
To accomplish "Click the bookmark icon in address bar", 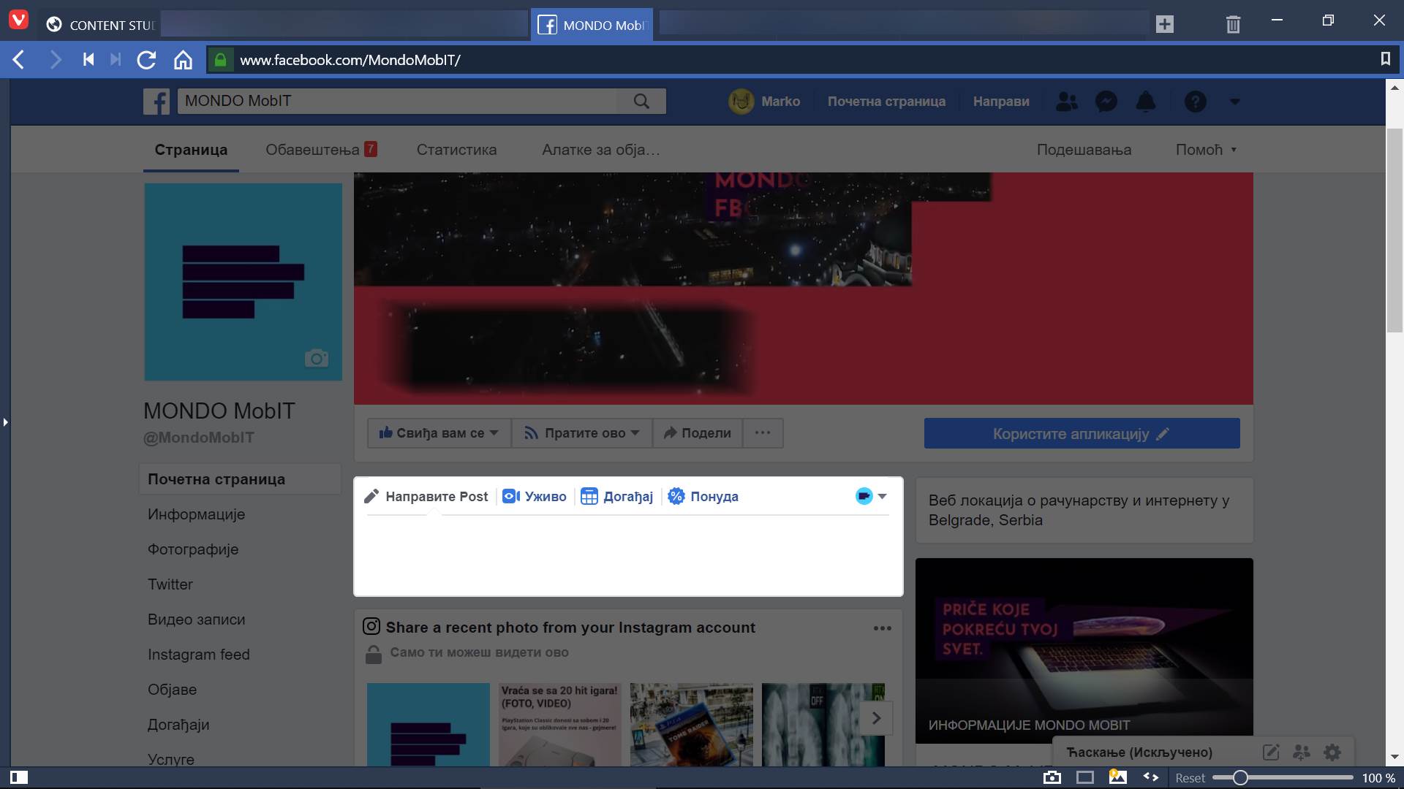I will click(x=1385, y=59).
